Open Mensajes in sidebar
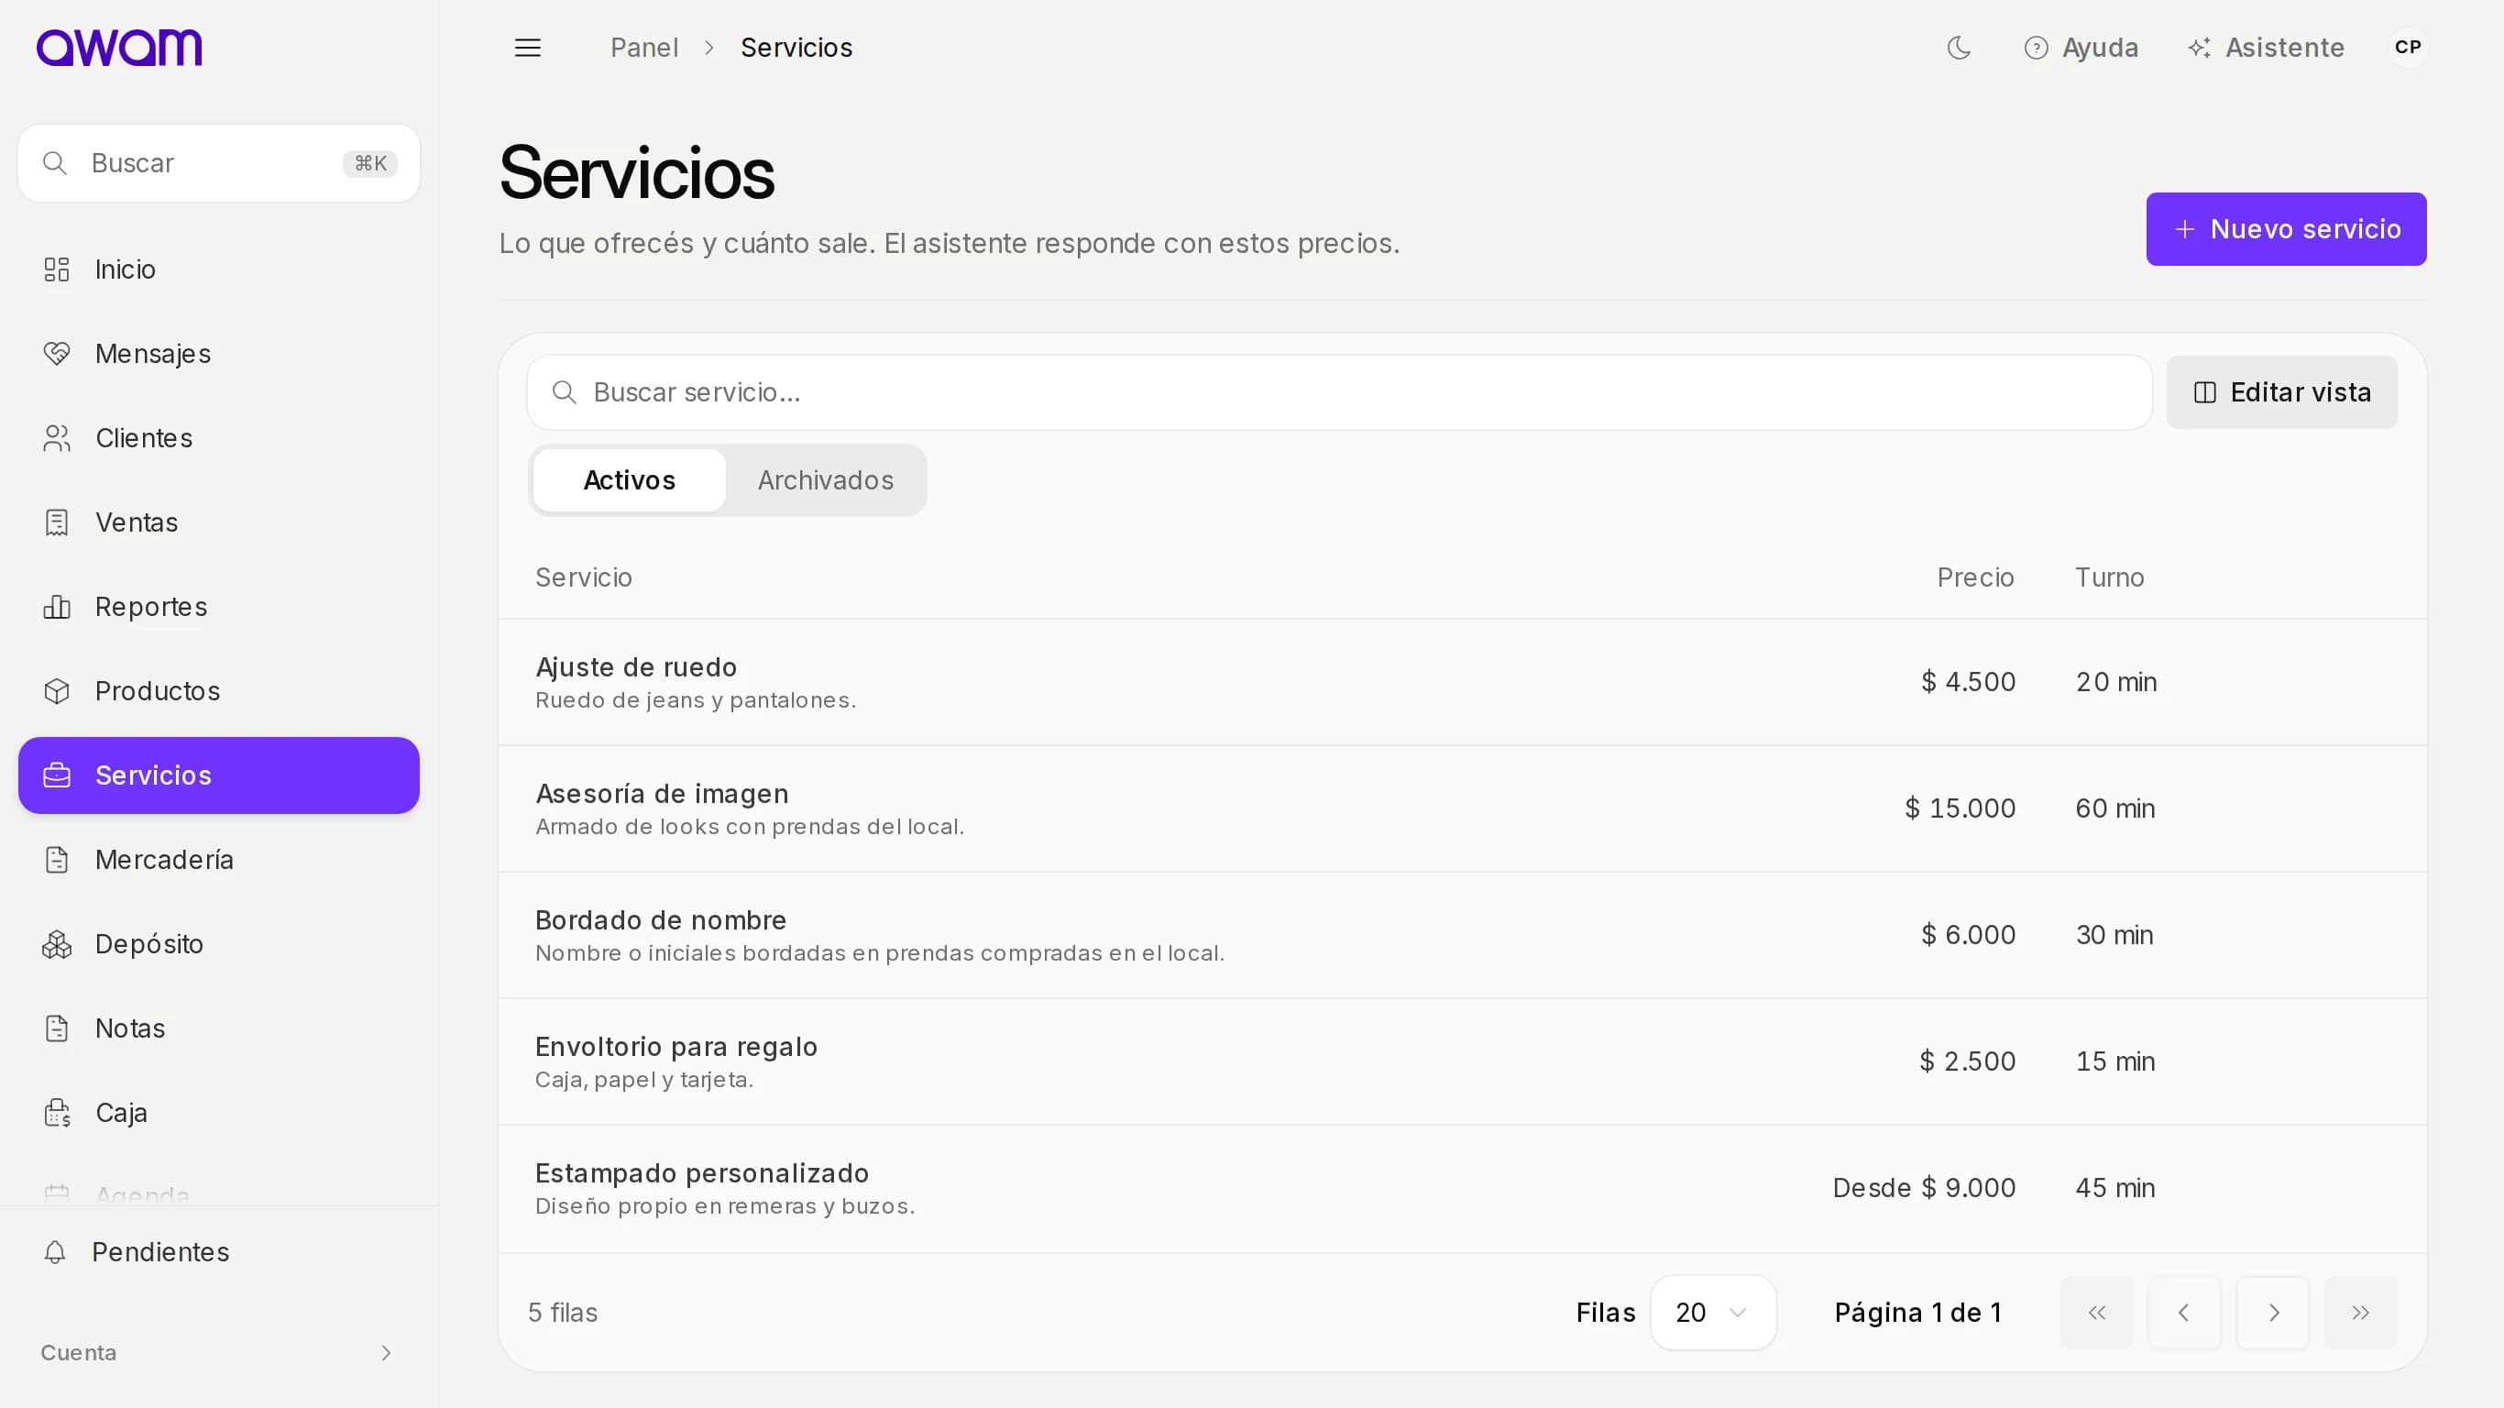Image resolution: width=2504 pixels, height=1408 pixels. point(219,354)
